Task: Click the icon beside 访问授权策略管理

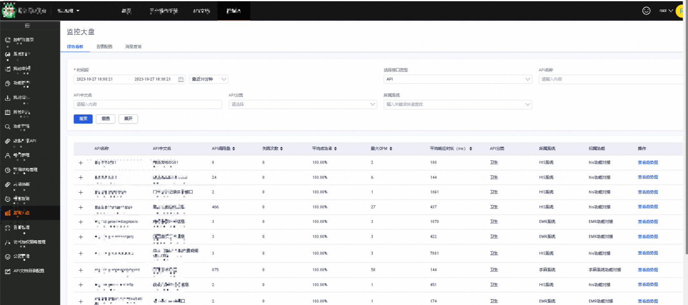Action: (7, 242)
